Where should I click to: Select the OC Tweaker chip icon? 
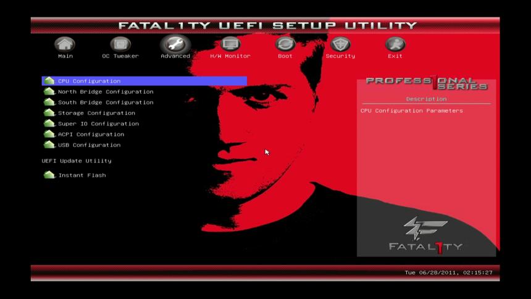[120, 44]
